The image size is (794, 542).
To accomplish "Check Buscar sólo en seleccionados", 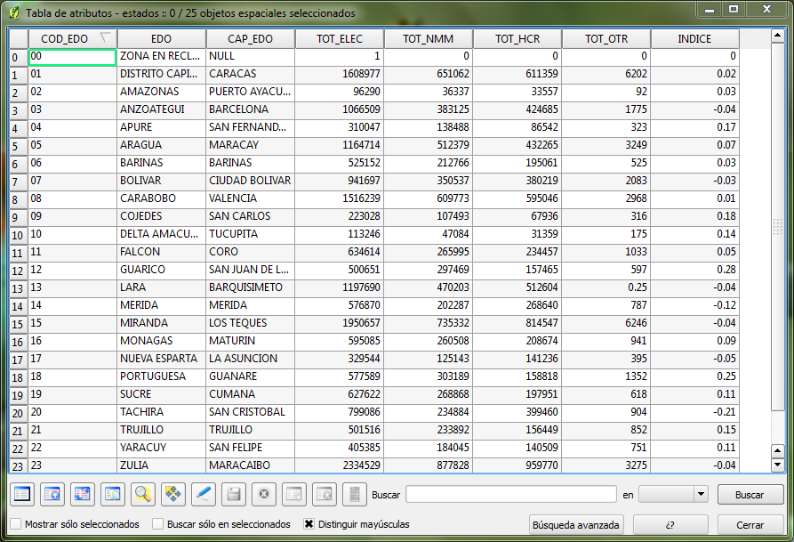I will click(158, 523).
